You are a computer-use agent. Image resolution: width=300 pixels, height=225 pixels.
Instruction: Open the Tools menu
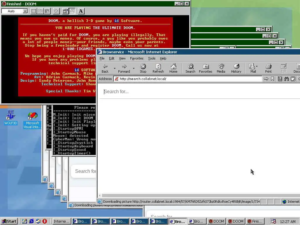tap(152, 58)
